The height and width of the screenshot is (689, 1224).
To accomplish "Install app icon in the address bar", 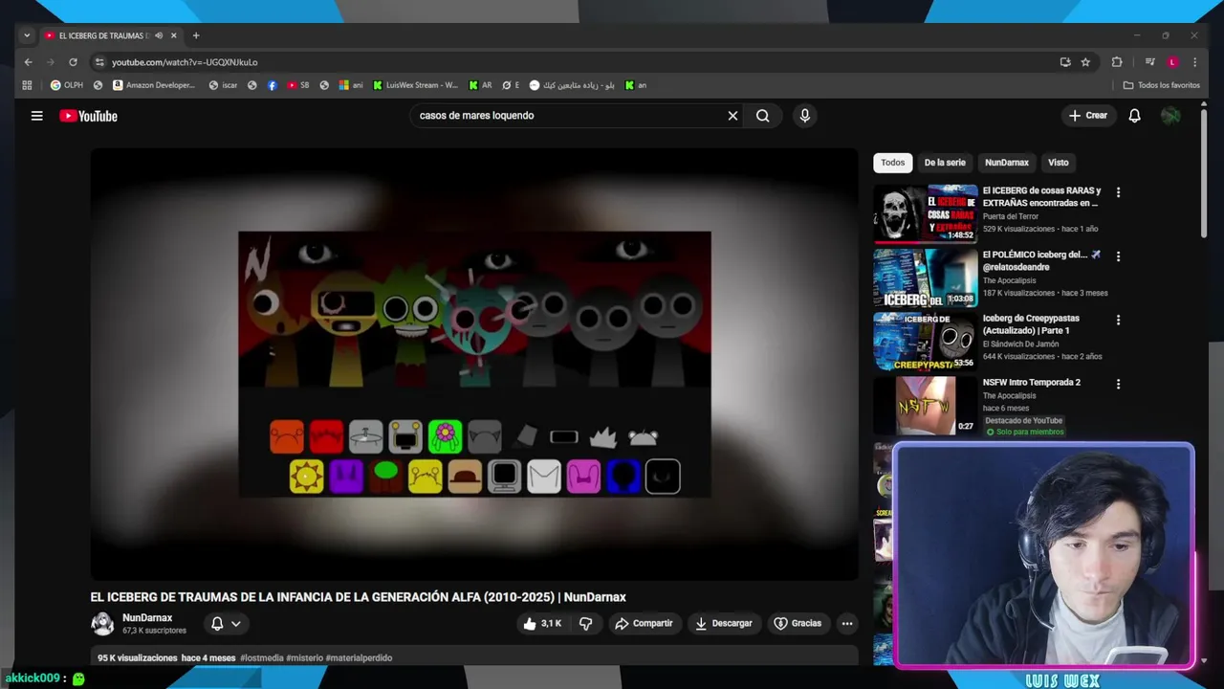I will click(x=1065, y=62).
